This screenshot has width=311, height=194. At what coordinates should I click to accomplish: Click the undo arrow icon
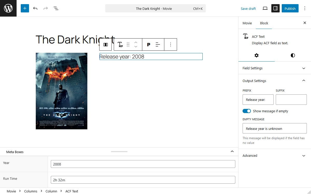point(35,8)
